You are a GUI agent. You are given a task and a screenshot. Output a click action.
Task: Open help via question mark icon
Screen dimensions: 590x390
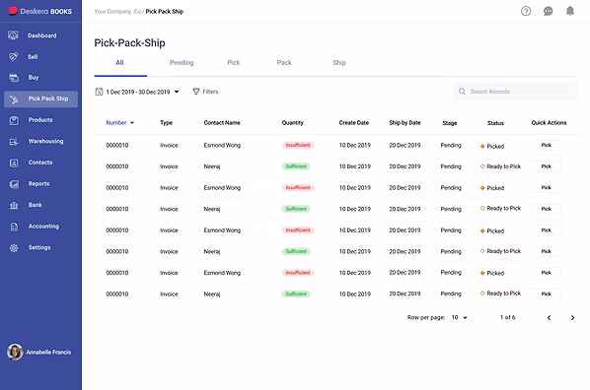coord(526,11)
